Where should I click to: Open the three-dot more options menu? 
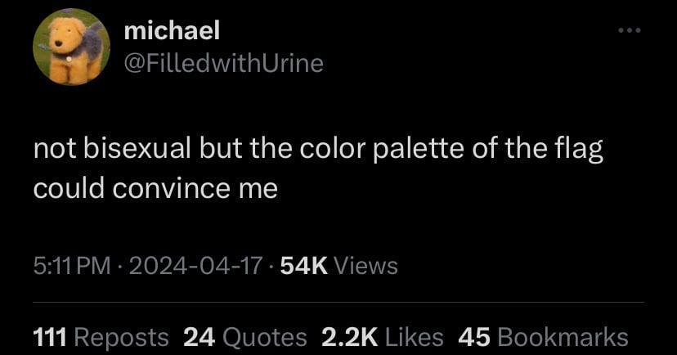click(x=629, y=32)
